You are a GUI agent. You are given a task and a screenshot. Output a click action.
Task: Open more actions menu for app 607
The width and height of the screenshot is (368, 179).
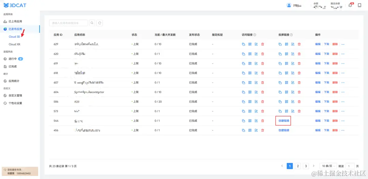(343, 83)
